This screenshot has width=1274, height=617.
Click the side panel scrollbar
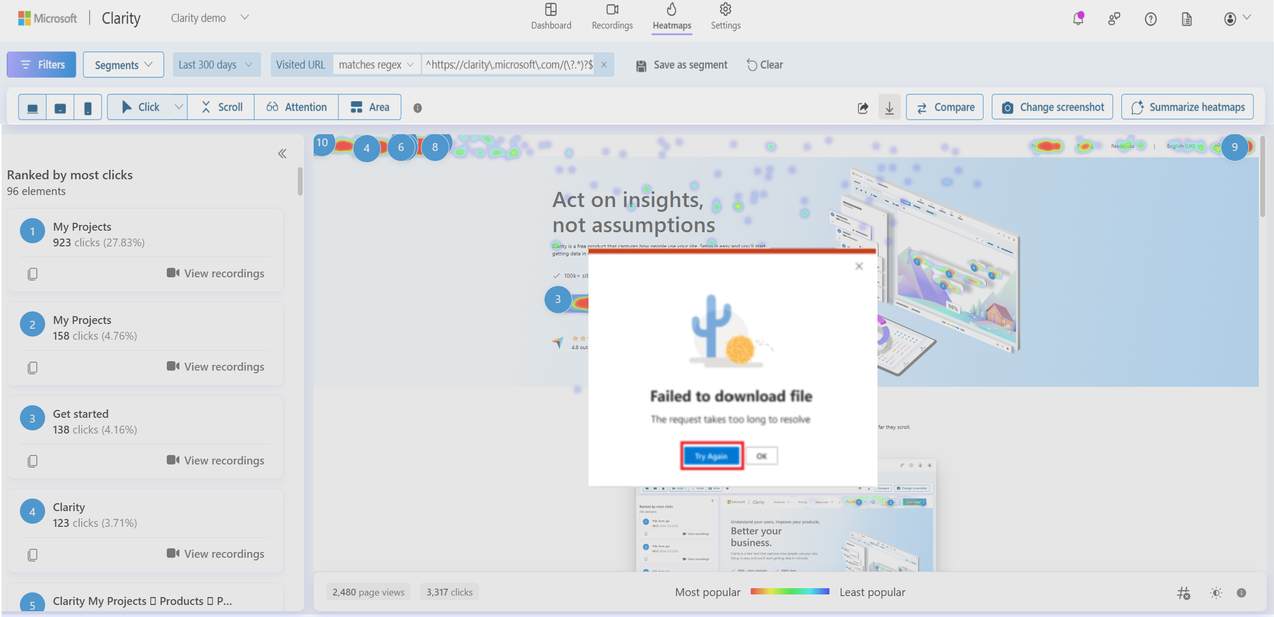click(300, 181)
